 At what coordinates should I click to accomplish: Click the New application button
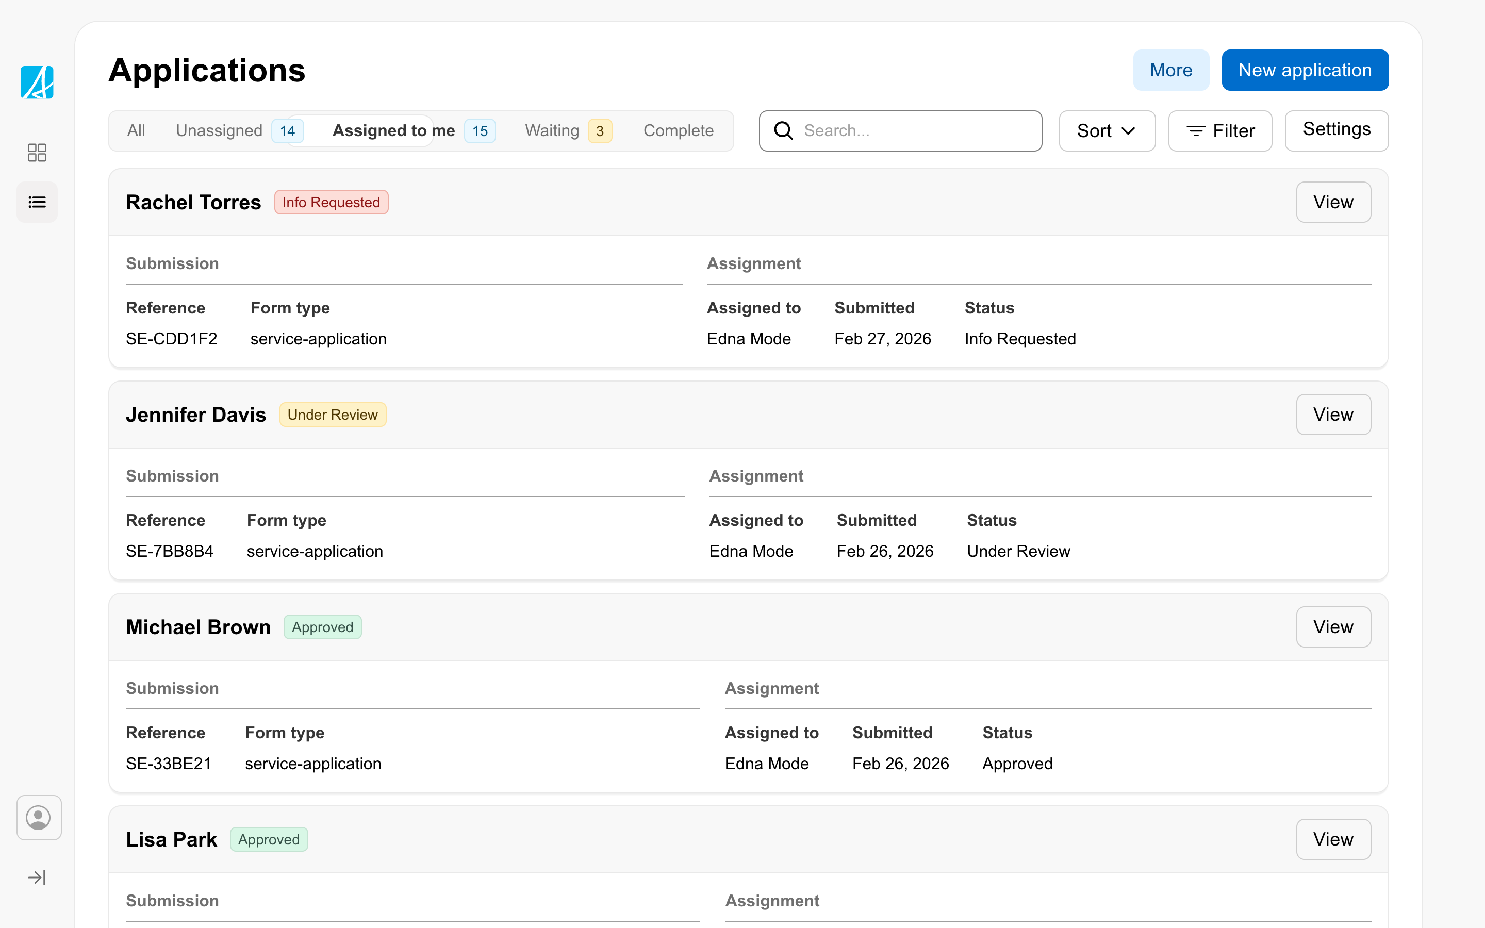(1305, 70)
